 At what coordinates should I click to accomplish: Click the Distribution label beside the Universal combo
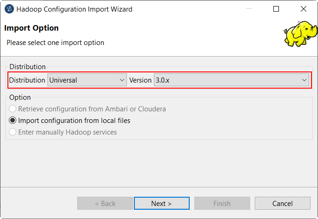point(27,80)
